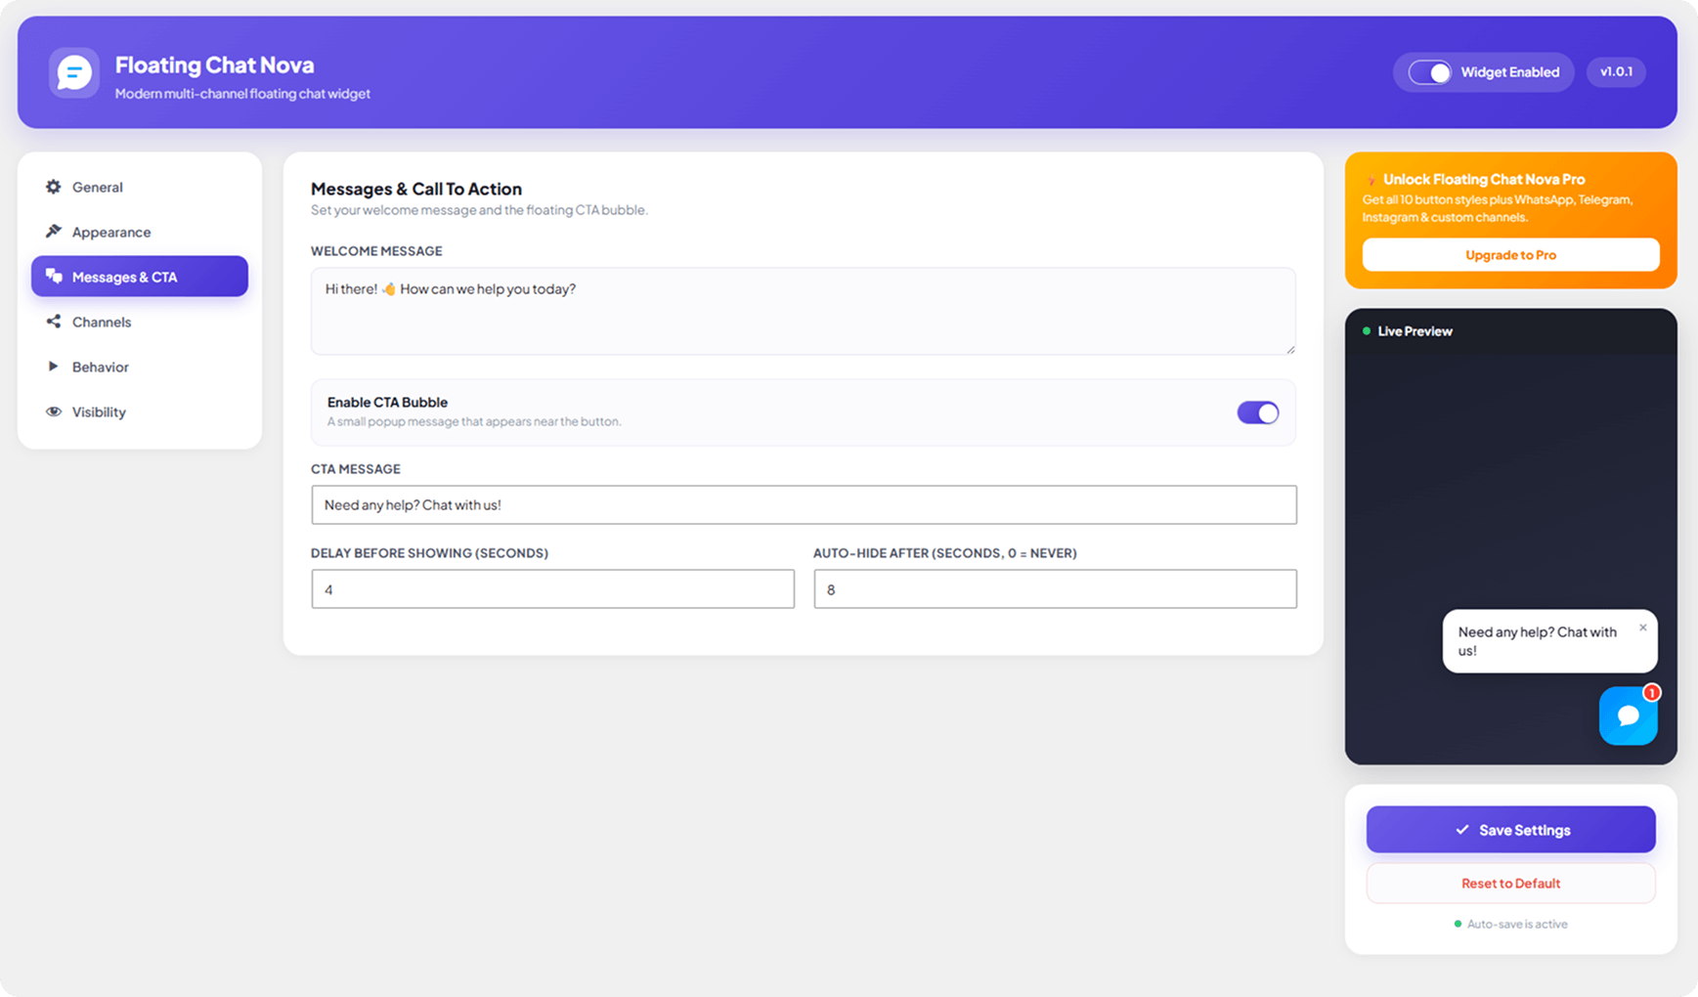1698x997 pixels.
Task: Click the "Messages & Call To Action" heading
Action: [x=416, y=189]
